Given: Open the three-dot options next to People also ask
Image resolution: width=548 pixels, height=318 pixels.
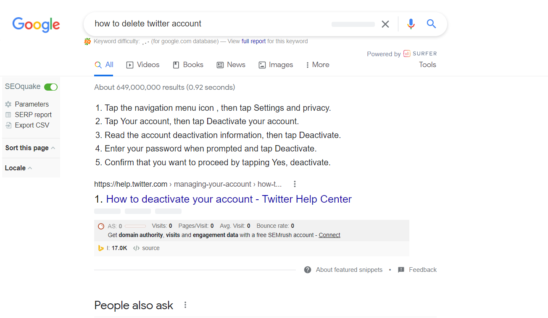Looking at the screenshot, I should [185, 305].
